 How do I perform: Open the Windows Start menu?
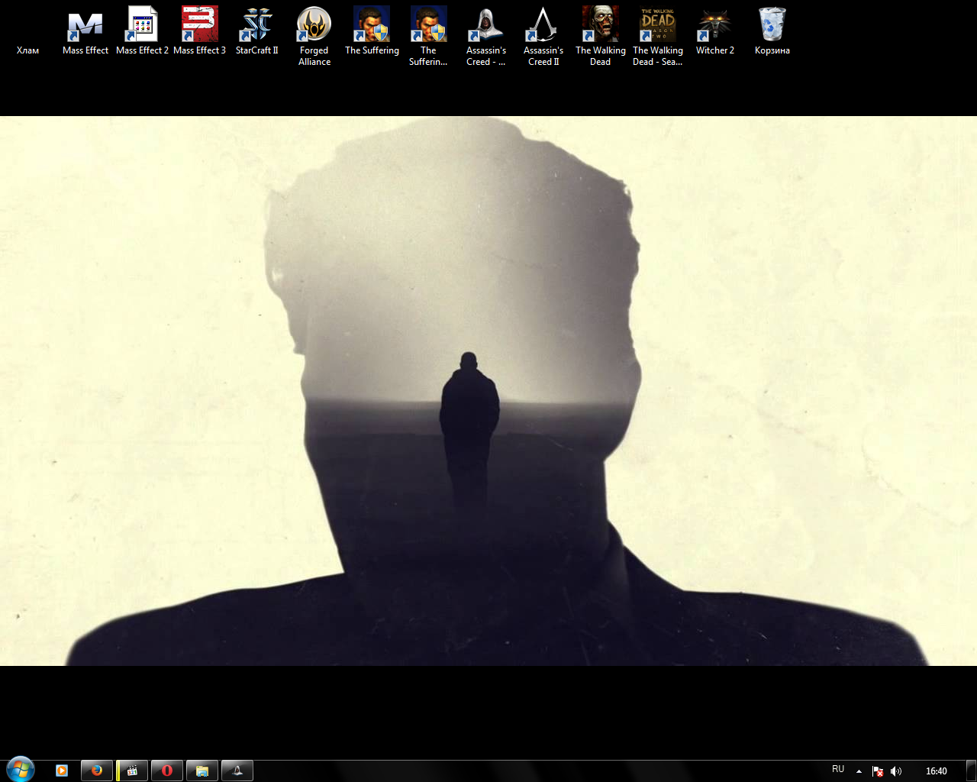click(20, 770)
